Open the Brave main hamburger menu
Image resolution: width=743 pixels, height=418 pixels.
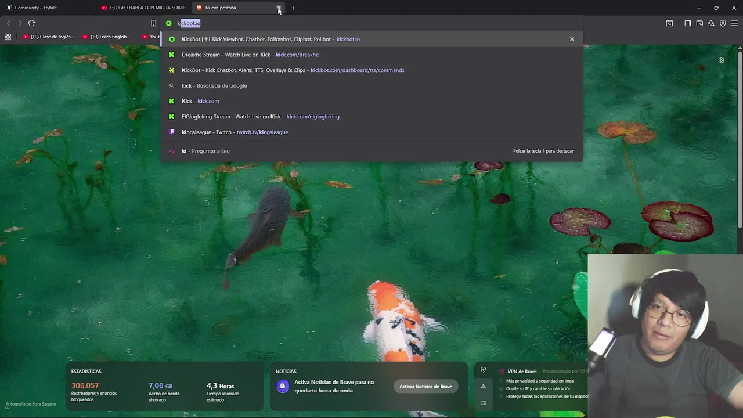[x=734, y=23]
